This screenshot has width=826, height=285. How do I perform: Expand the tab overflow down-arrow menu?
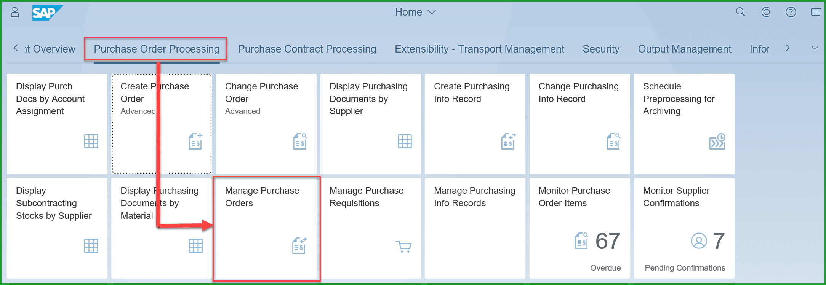(x=815, y=48)
